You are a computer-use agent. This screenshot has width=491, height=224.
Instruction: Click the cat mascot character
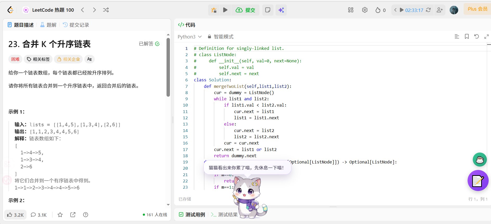coord(249,197)
